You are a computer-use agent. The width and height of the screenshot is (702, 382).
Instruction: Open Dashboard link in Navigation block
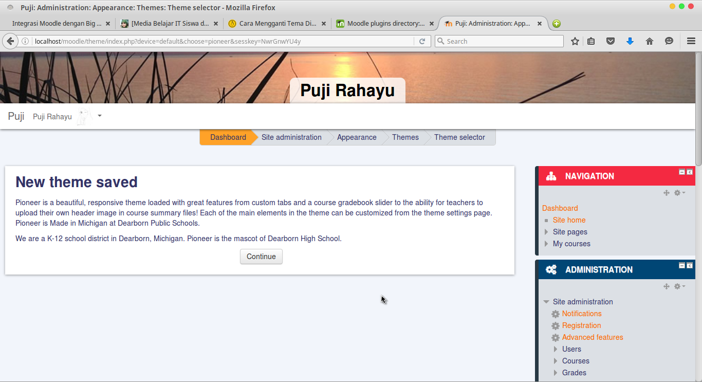(x=560, y=208)
